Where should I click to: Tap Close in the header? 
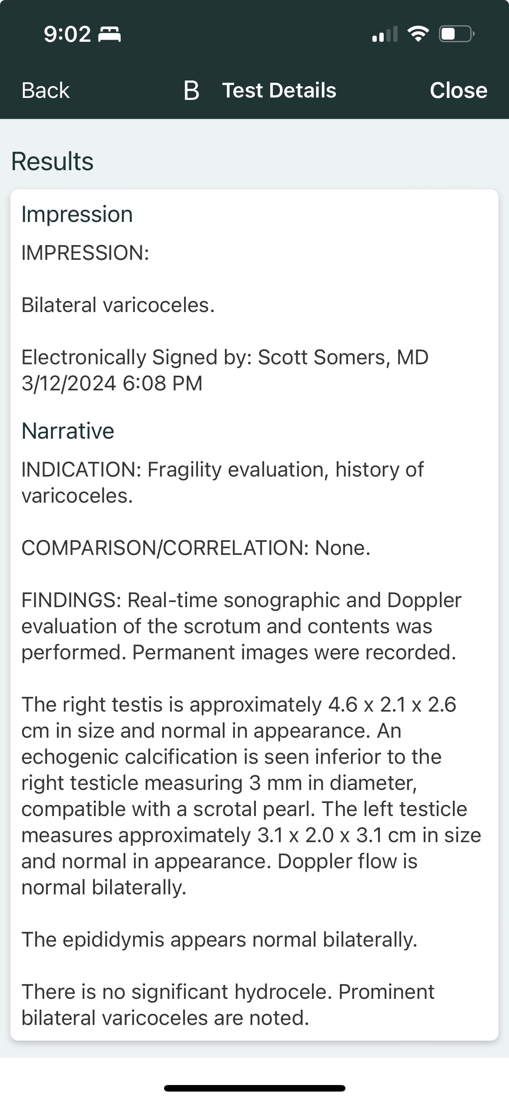458,91
